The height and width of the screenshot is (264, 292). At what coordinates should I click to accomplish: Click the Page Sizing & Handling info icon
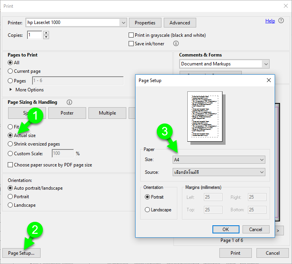click(x=70, y=102)
